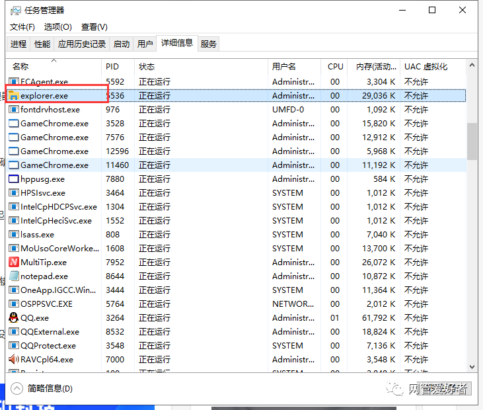Collapse to brief view with 简略信息 chevron
483x410 pixels.
coord(17,388)
